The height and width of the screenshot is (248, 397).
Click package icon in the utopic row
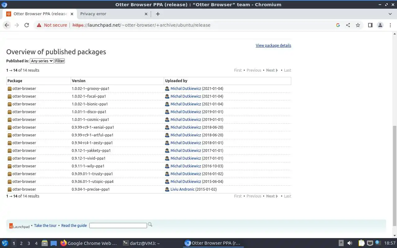(10, 182)
